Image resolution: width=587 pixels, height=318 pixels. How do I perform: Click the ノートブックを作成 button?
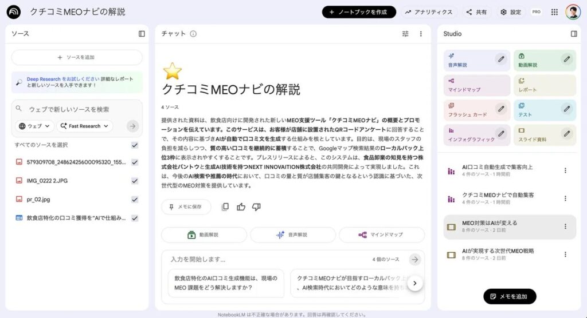tap(359, 12)
